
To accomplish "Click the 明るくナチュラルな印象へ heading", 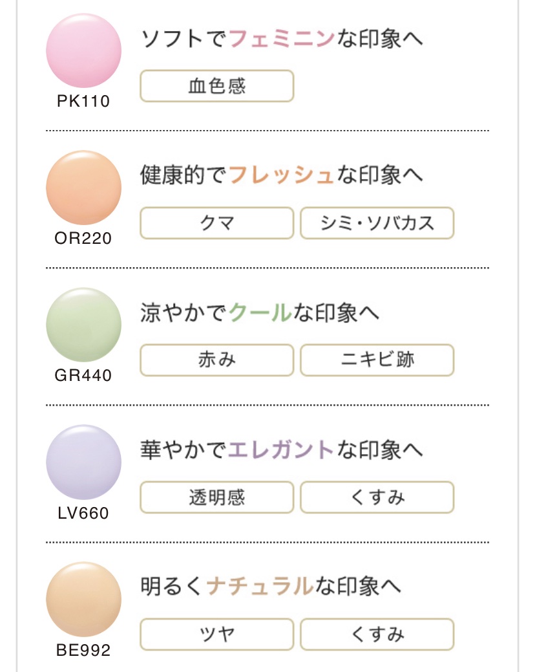I will pyautogui.click(x=271, y=587).
